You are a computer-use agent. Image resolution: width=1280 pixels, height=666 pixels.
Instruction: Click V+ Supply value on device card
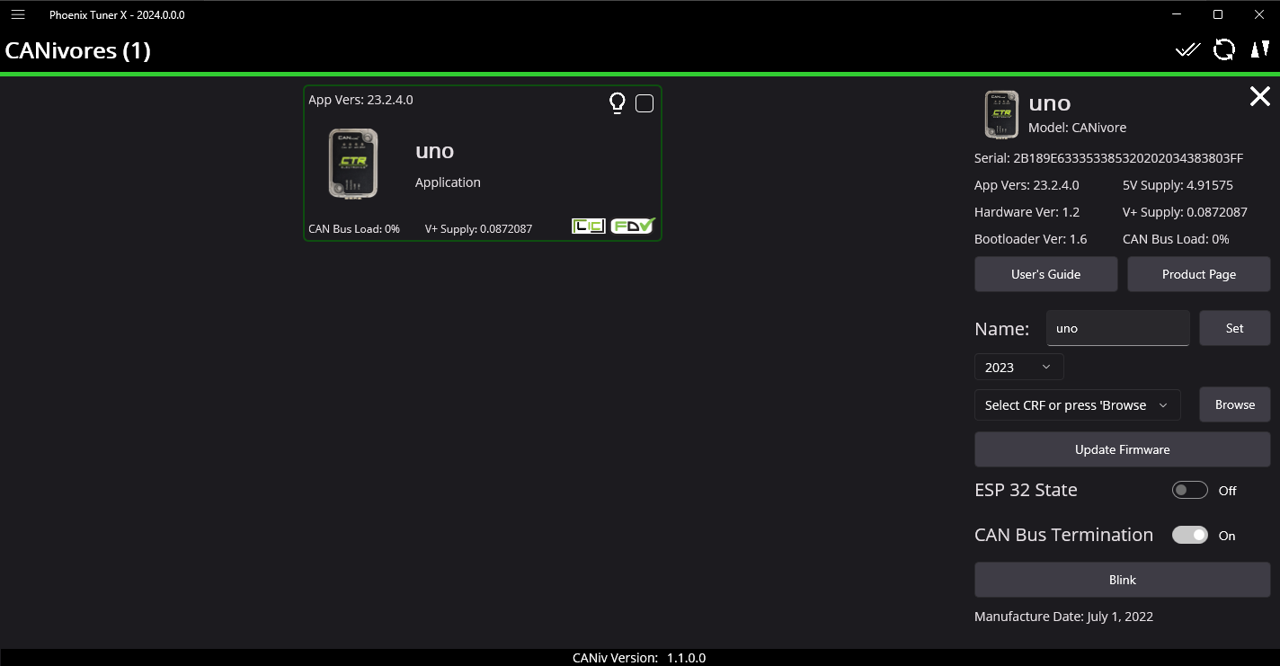click(478, 228)
